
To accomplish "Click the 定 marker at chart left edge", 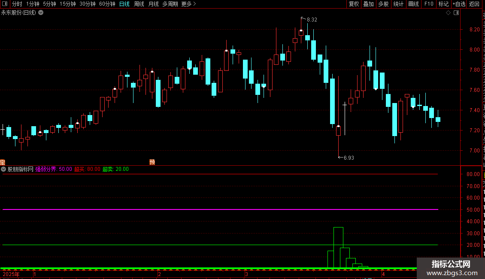I will pos(3,162).
